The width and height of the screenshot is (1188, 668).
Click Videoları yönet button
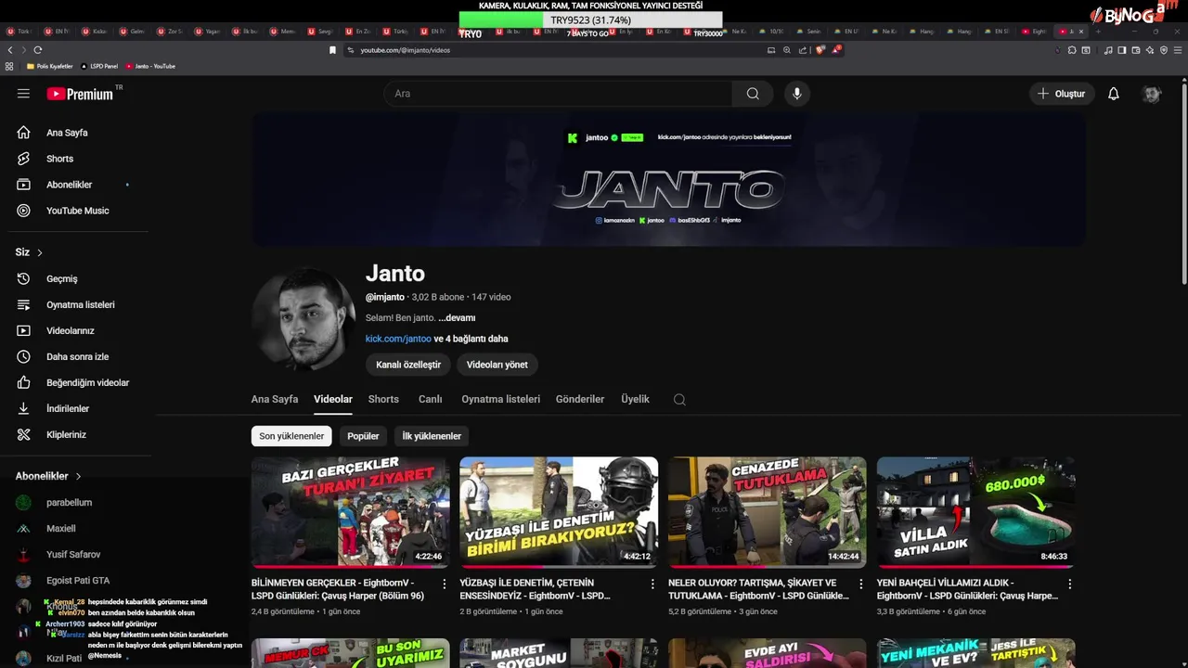click(497, 365)
